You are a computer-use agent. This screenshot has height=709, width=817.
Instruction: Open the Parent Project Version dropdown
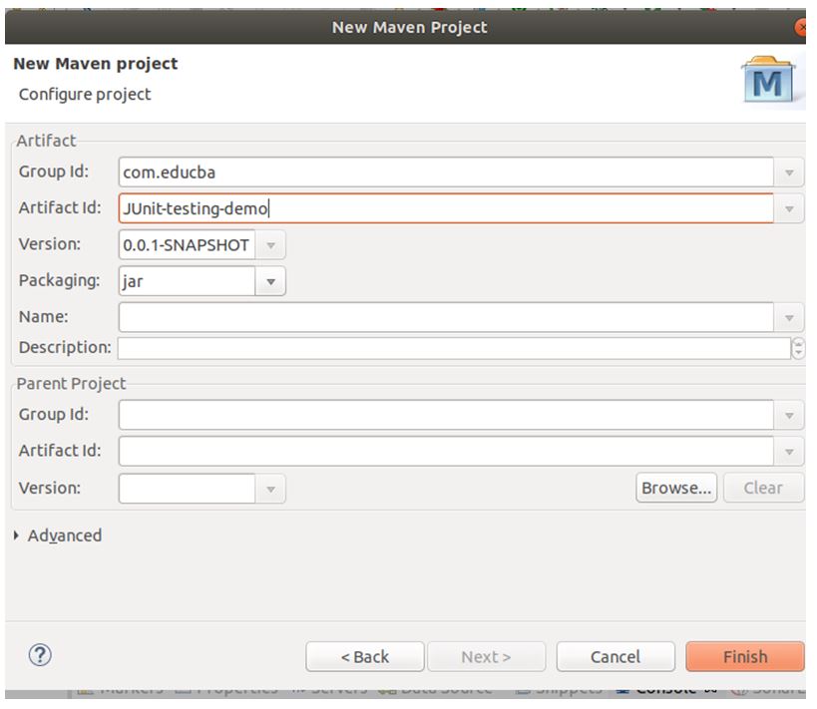tap(271, 488)
